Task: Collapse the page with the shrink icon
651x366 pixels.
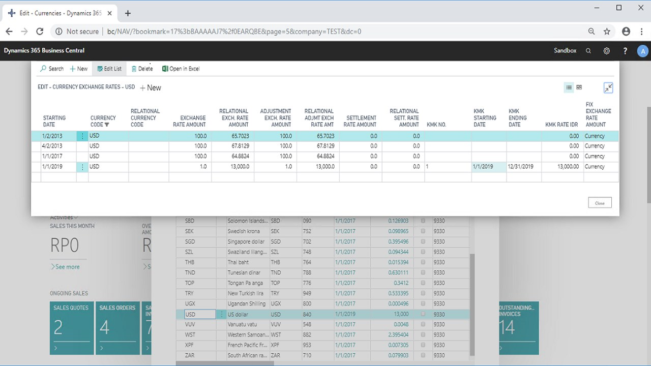Action: click(x=608, y=88)
